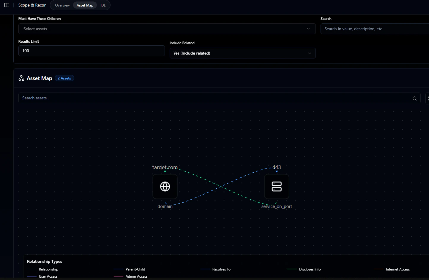Click the server icon on the service_on_port node
The height and width of the screenshot is (280, 429).
pyautogui.click(x=277, y=187)
